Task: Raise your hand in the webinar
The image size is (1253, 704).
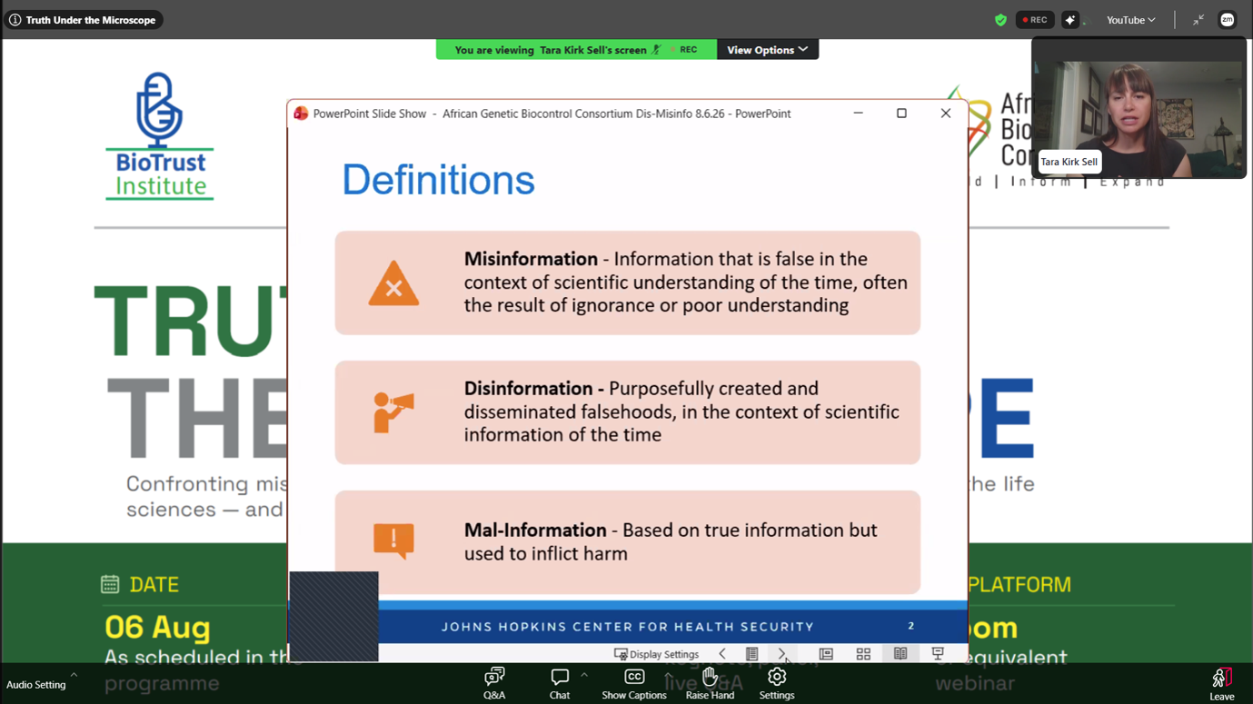Action: click(710, 684)
